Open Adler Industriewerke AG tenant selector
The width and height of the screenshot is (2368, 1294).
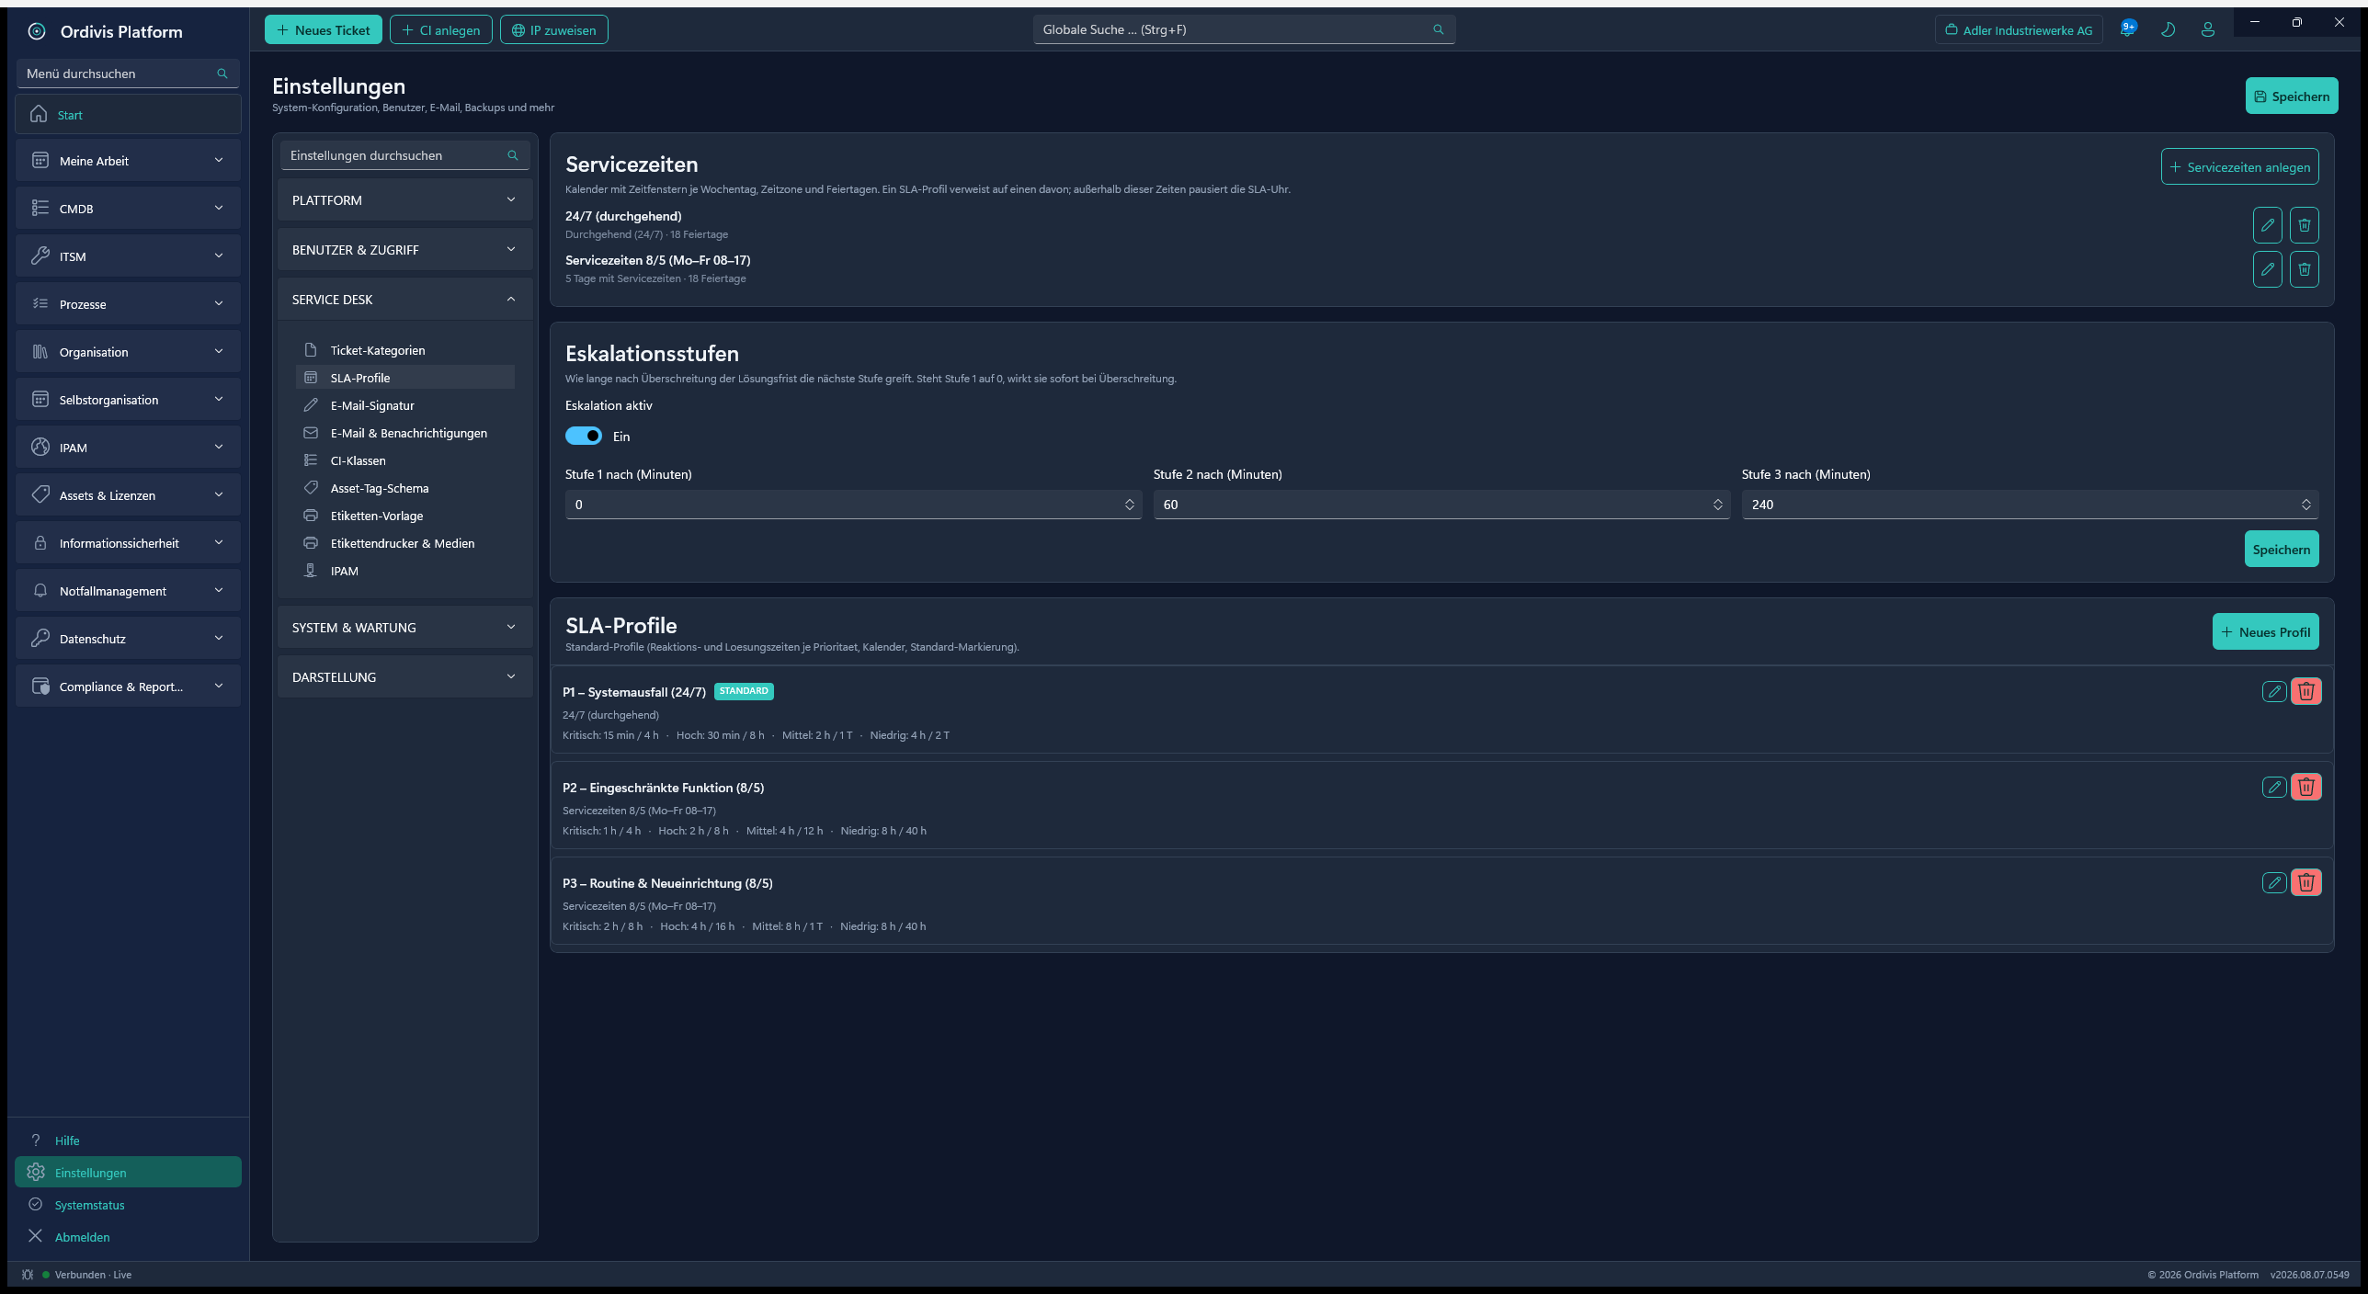(2019, 29)
